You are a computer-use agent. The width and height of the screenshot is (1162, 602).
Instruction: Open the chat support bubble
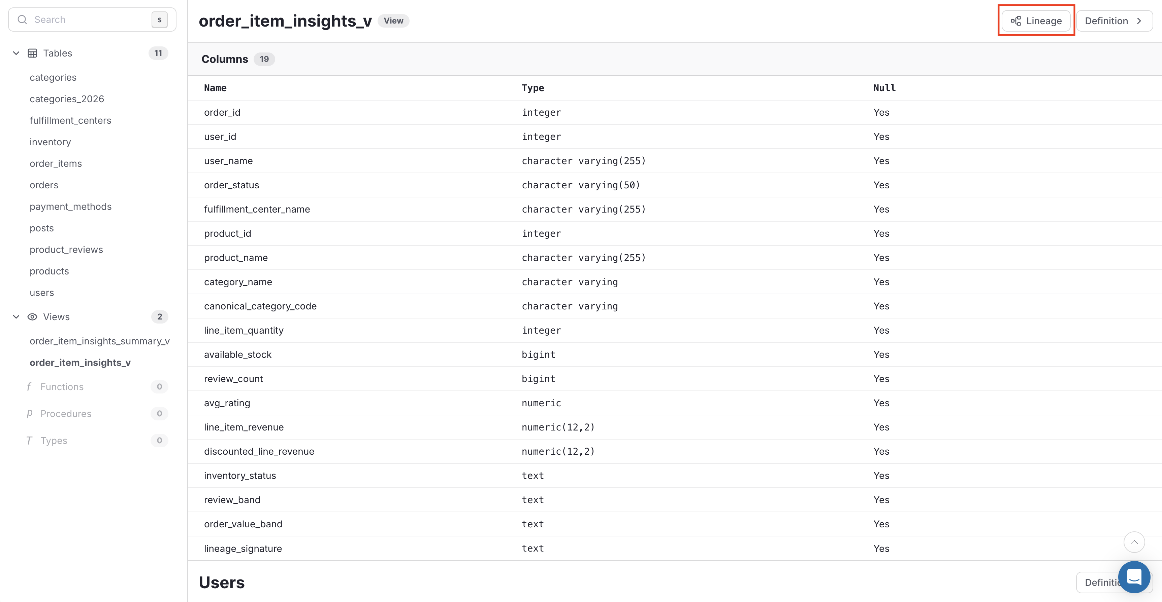pos(1134,577)
